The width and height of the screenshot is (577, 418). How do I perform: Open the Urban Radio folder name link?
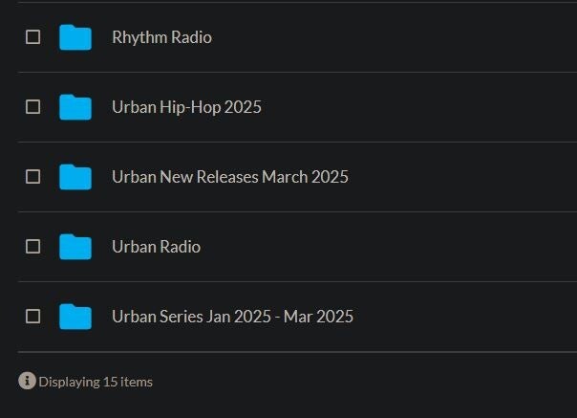point(156,247)
